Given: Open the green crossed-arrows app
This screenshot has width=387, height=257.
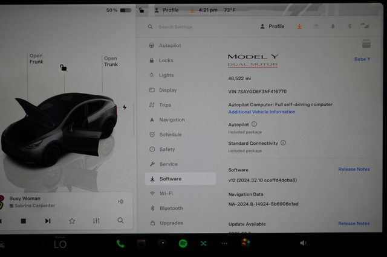Looking at the screenshot, I should click(203, 244).
